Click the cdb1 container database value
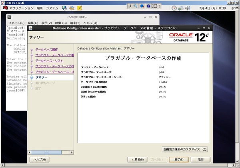This screenshot has width=240, height=168. 161,67
